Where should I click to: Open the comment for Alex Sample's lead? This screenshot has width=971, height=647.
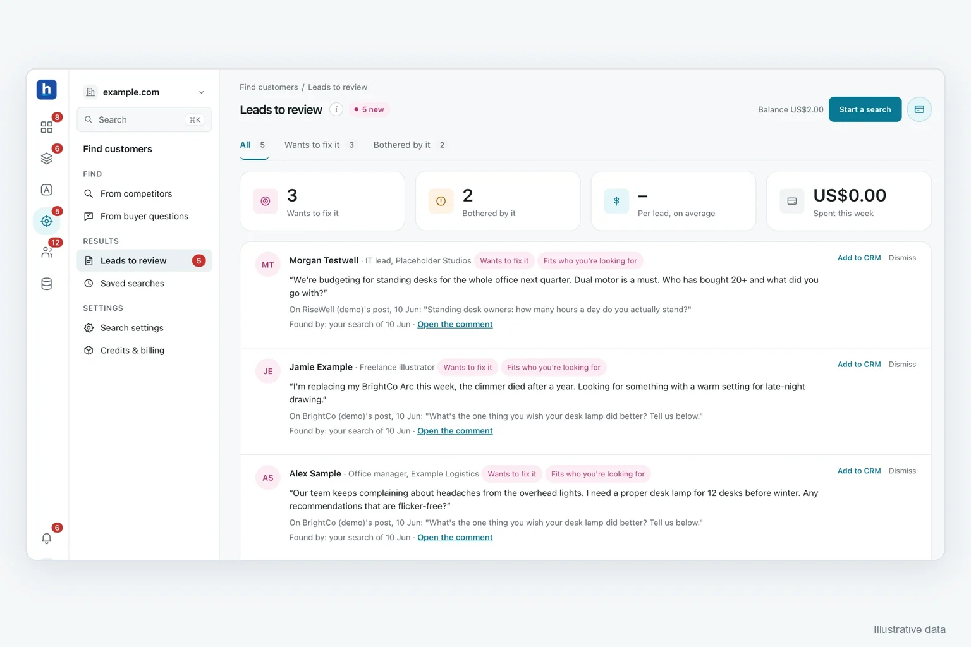click(455, 537)
